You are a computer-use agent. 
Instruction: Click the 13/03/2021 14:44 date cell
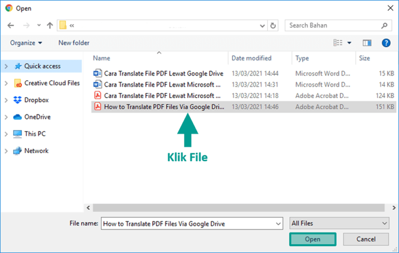coord(255,74)
